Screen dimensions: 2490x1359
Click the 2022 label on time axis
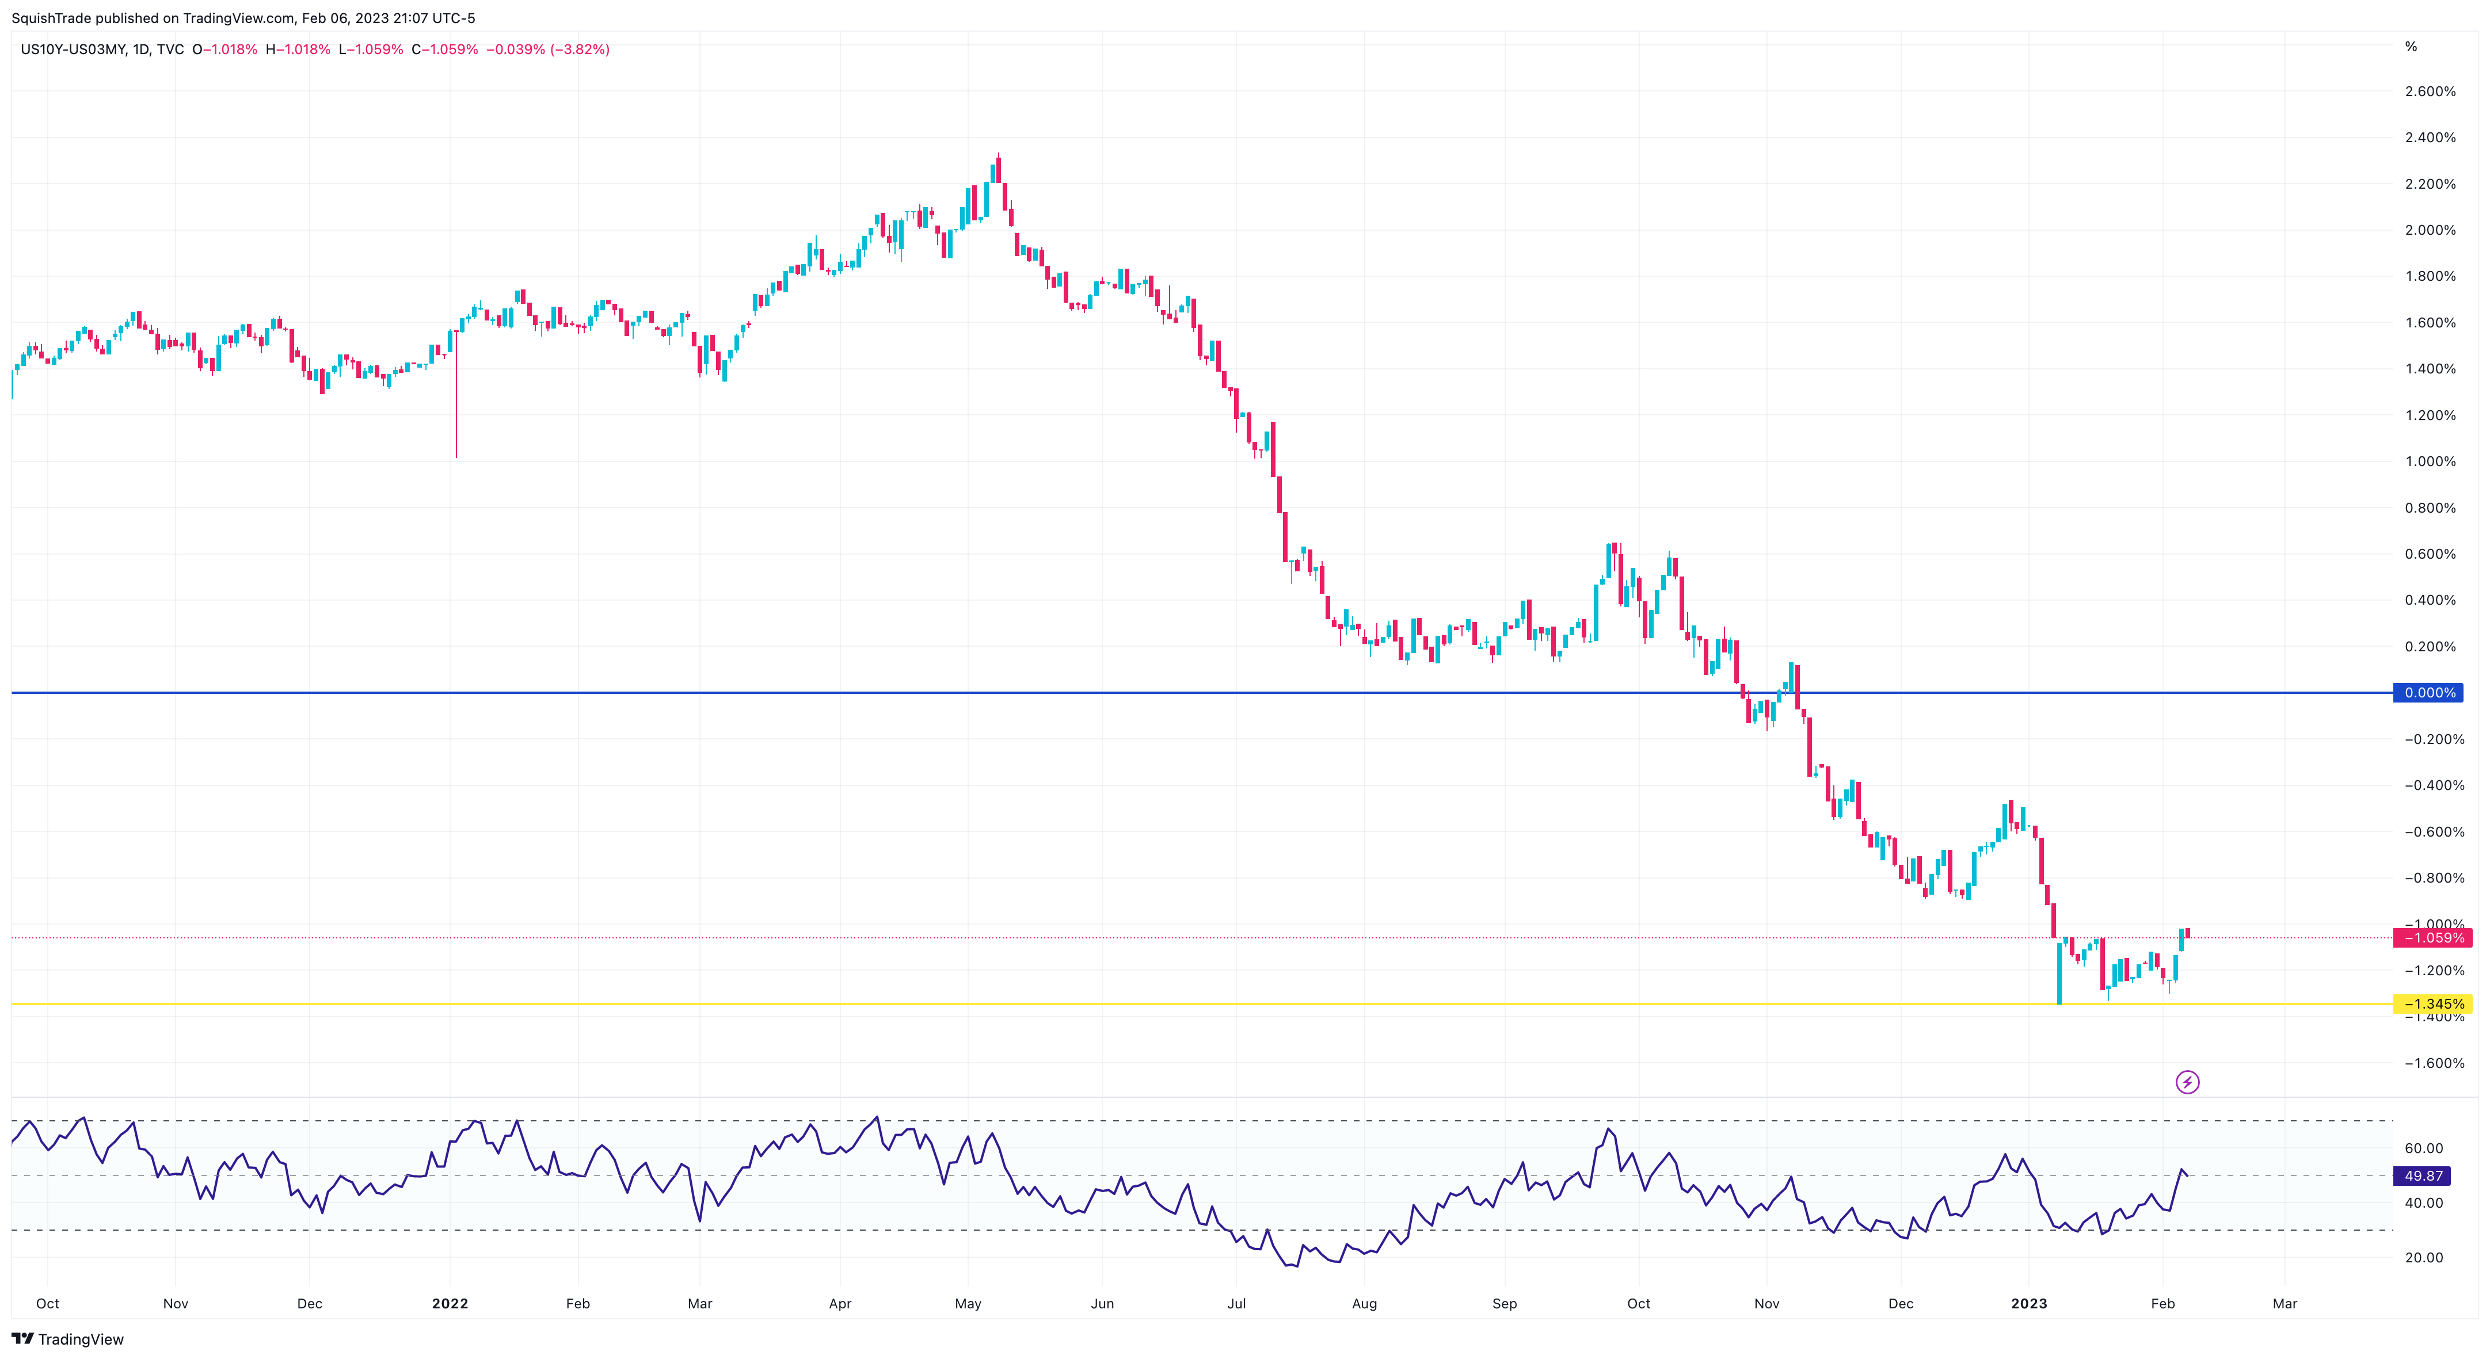pyautogui.click(x=450, y=1303)
